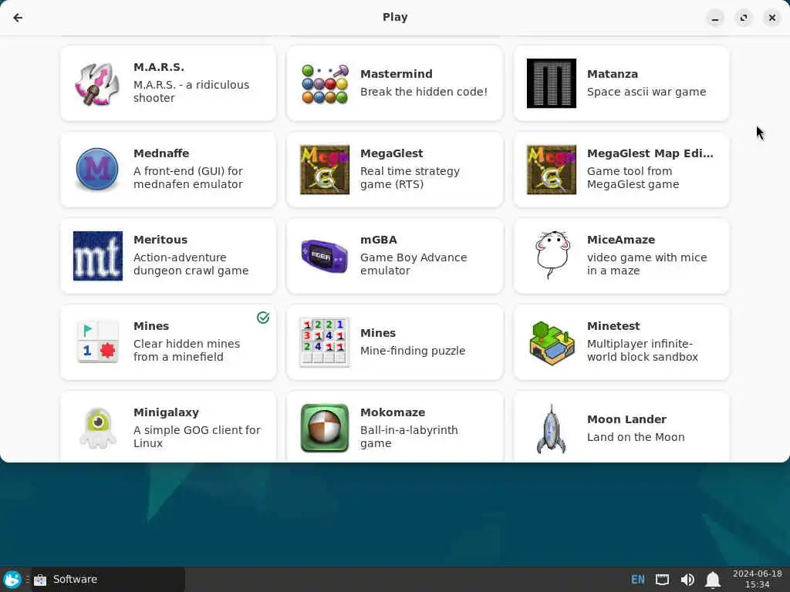Click the 'MegaGlest Map Edi...' truncated title

650,153
